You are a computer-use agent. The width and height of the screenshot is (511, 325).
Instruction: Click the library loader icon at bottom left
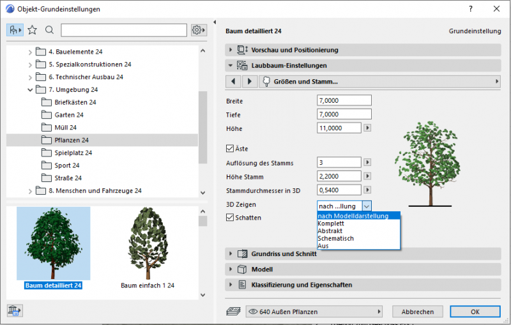click(x=14, y=311)
